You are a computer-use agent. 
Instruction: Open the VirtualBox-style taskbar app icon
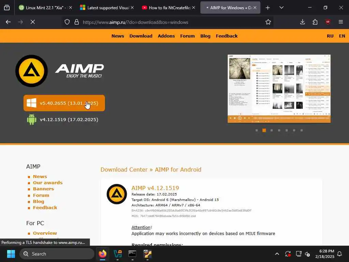coord(118,254)
